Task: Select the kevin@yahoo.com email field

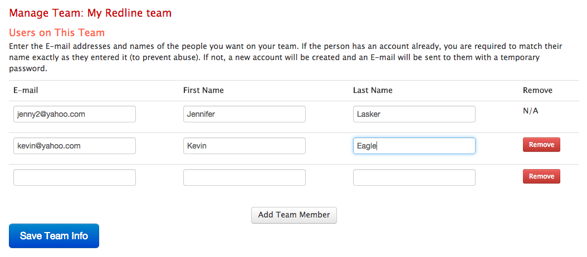Action: point(75,146)
